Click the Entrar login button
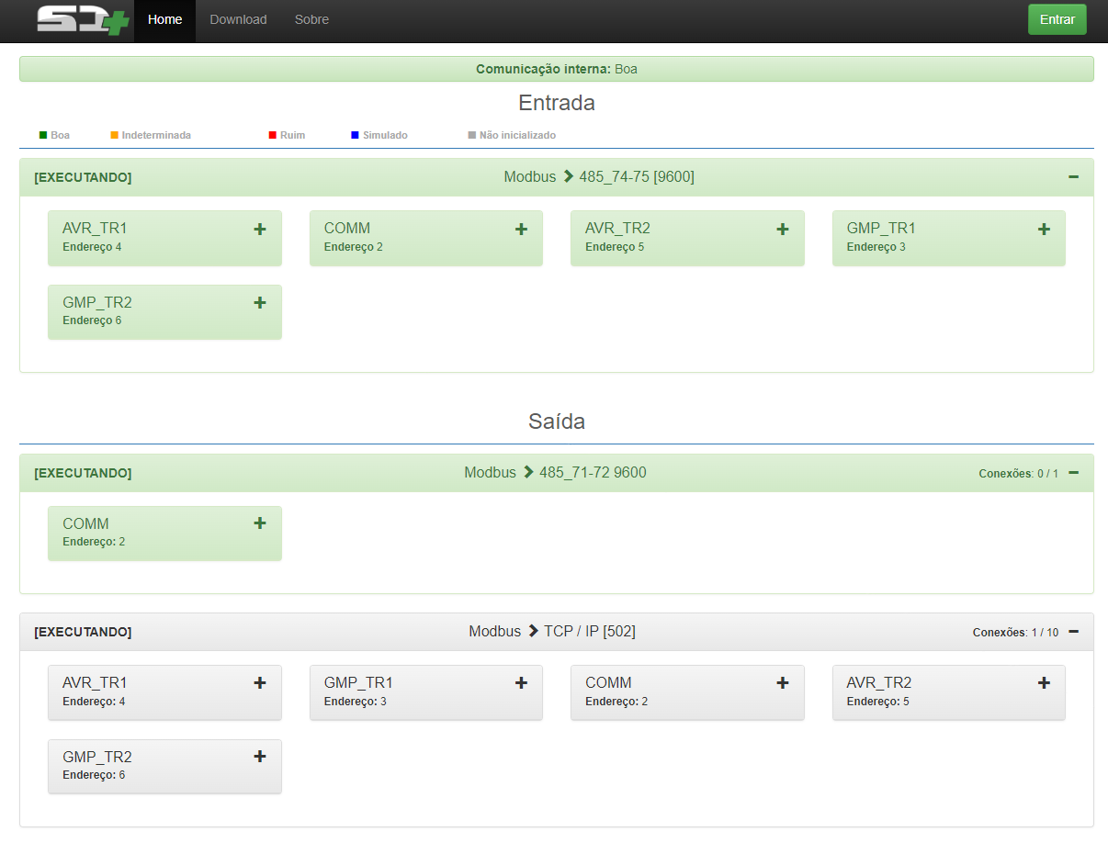Viewport: 1108px width, 843px height. [x=1057, y=19]
